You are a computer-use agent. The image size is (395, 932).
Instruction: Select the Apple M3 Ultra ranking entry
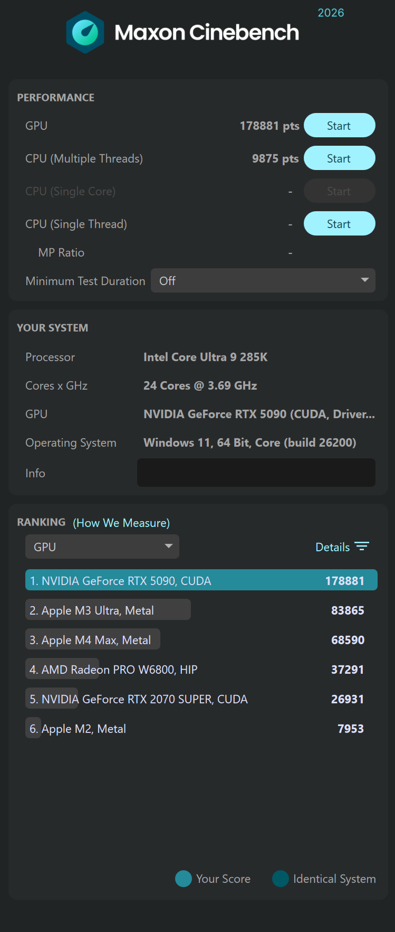click(x=108, y=610)
